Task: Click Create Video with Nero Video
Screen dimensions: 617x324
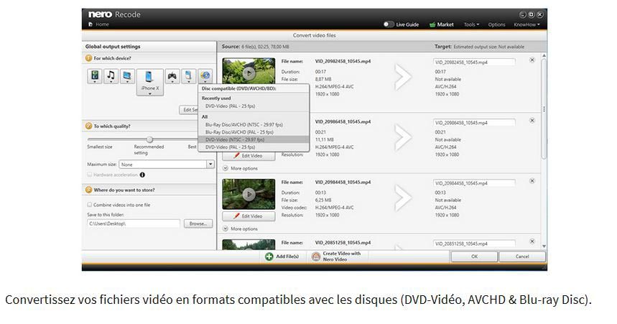Action: [336, 256]
